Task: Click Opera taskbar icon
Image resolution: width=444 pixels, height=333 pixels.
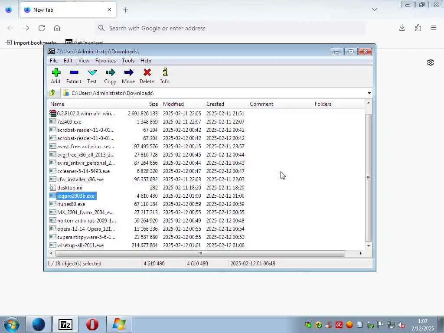Action: [92, 324]
